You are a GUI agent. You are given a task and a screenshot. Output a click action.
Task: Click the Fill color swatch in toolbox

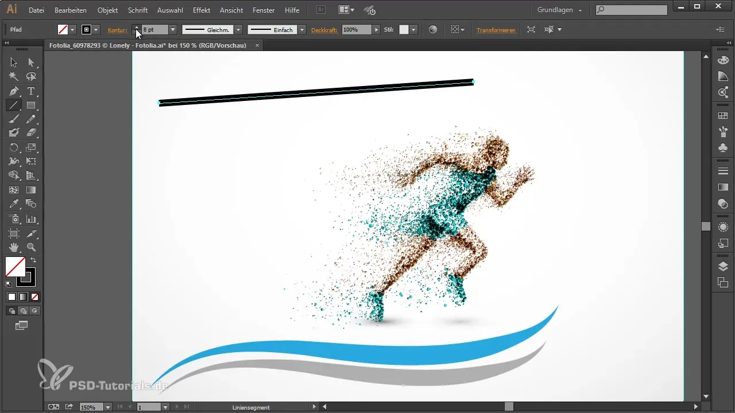[x=15, y=267]
